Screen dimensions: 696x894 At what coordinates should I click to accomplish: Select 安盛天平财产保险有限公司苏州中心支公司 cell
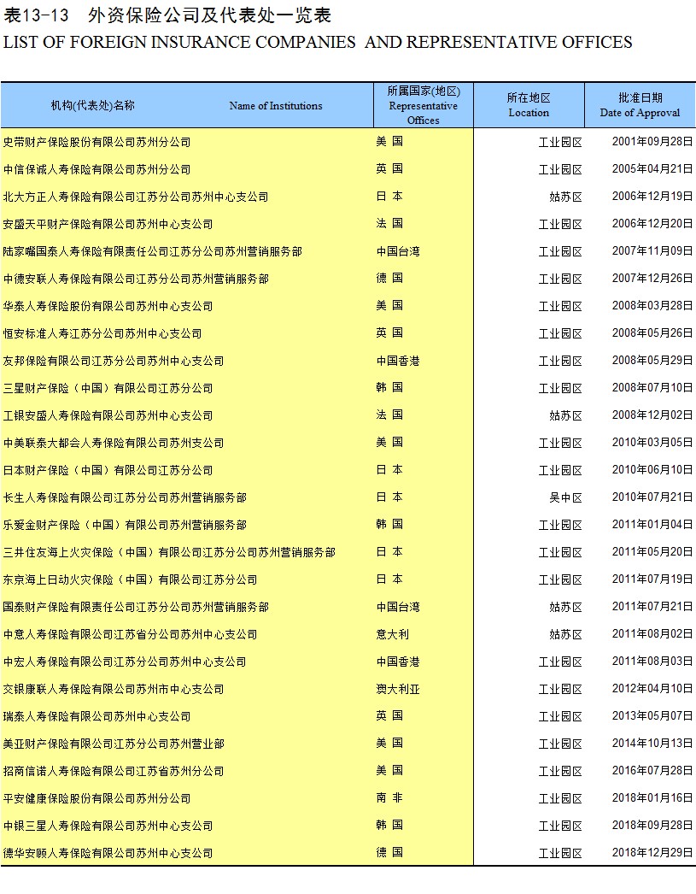tap(108, 224)
